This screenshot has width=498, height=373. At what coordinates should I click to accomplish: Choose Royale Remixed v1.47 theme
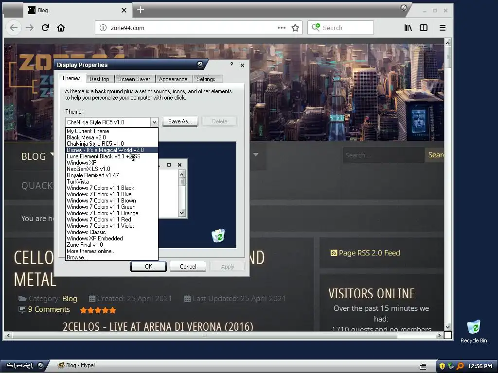point(111,175)
